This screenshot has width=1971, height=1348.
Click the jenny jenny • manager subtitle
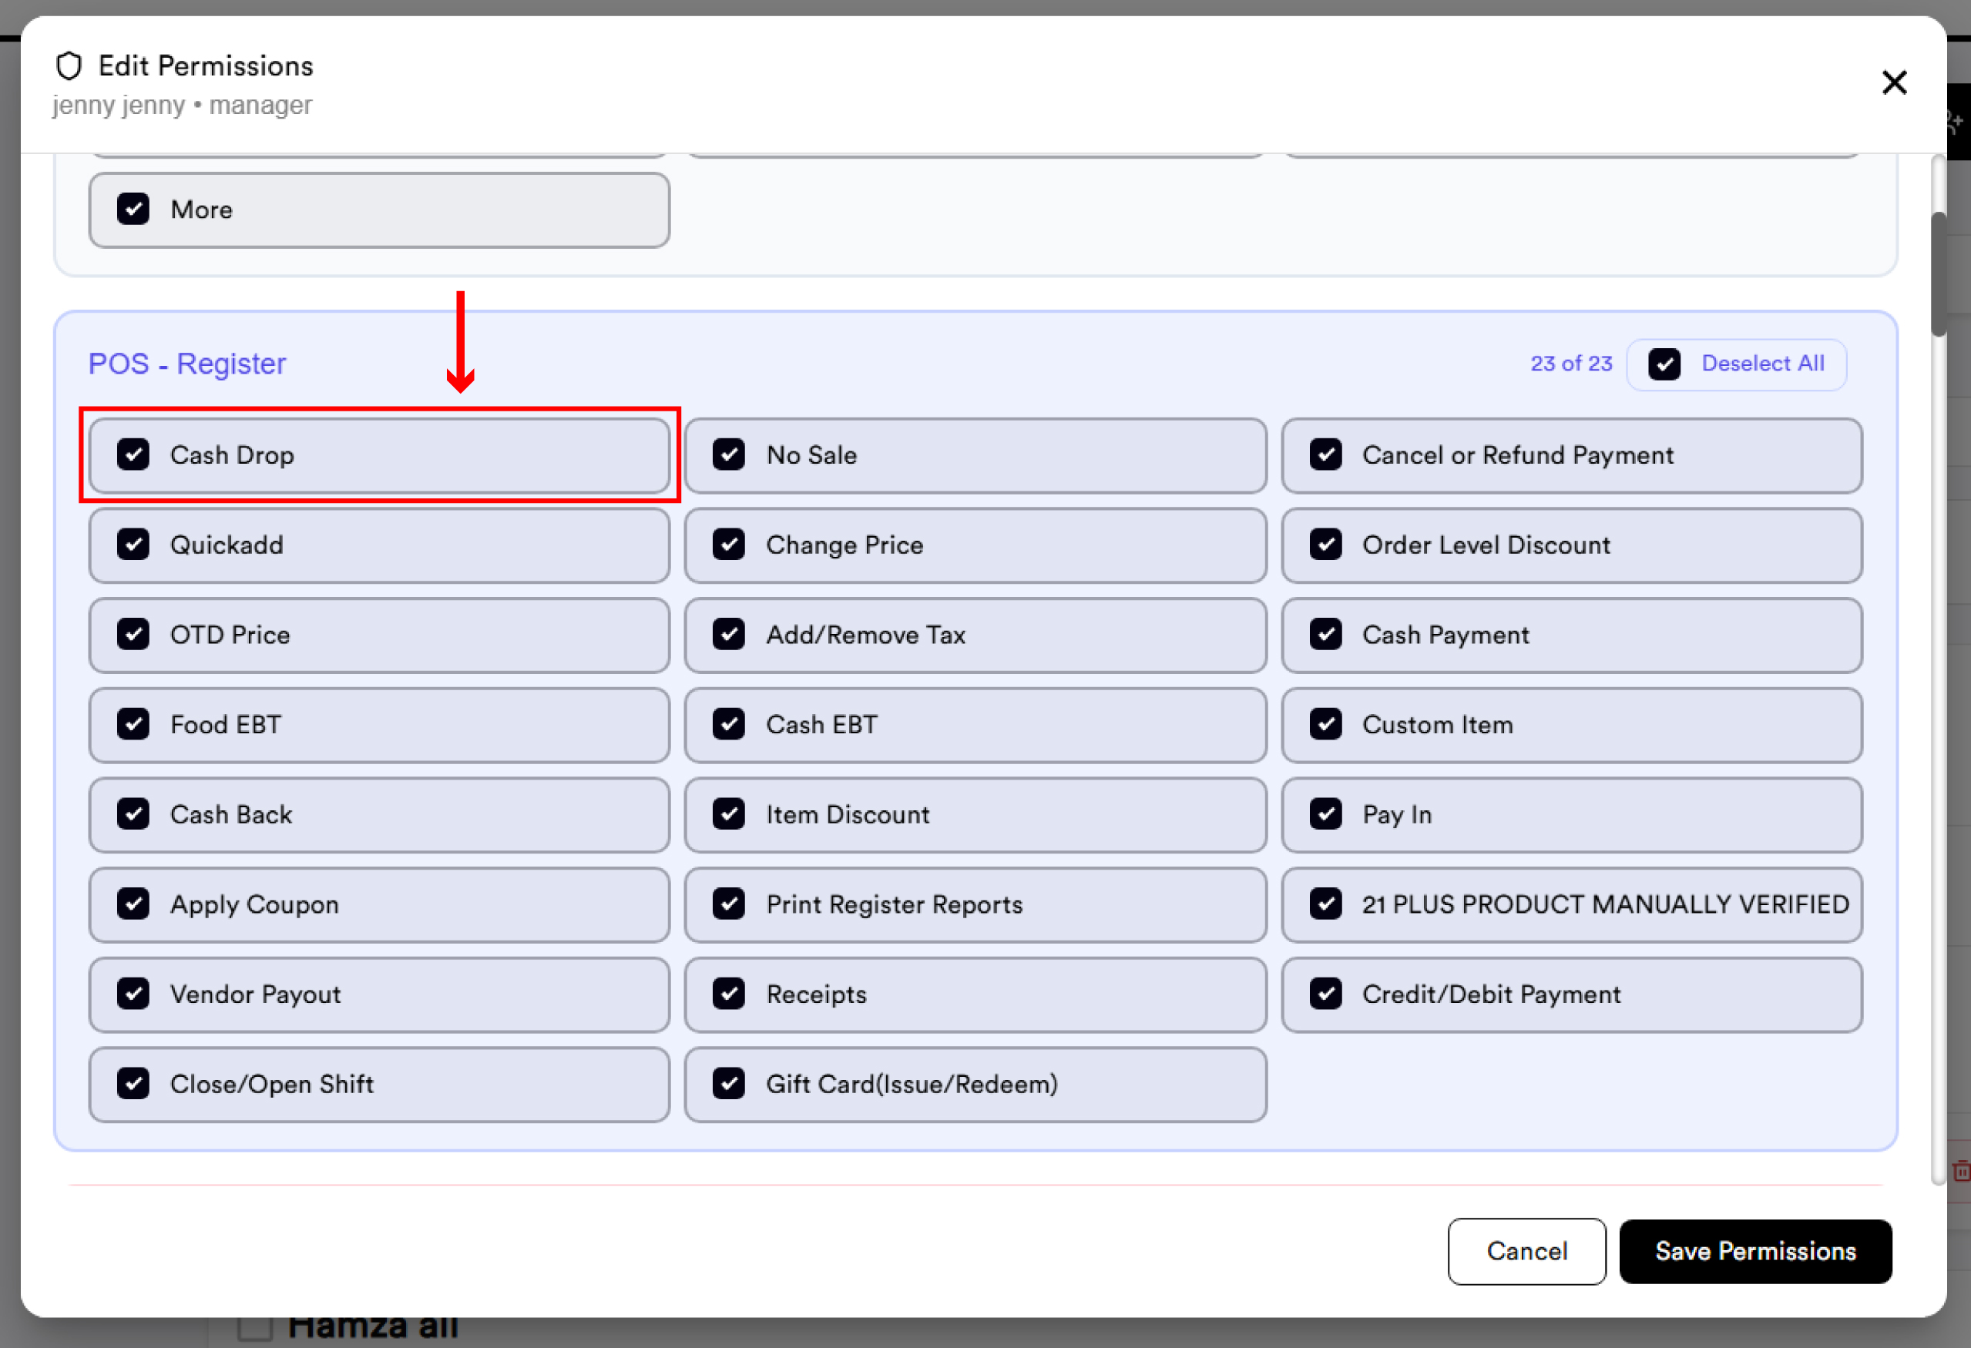tap(183, 105)
